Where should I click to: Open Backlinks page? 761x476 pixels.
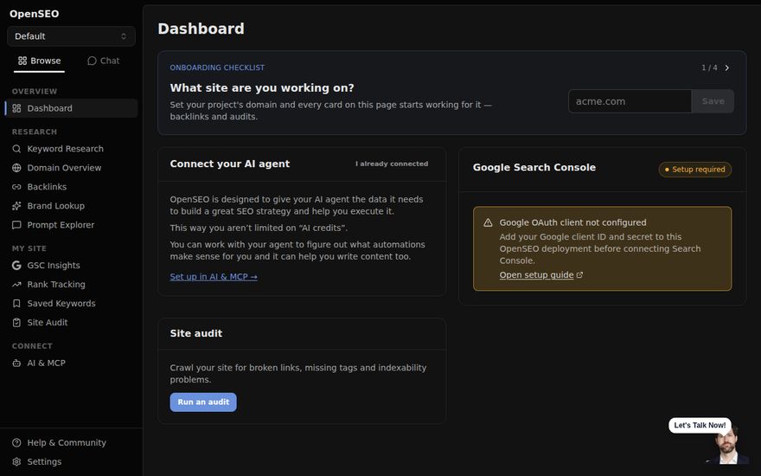click(71, 187)
